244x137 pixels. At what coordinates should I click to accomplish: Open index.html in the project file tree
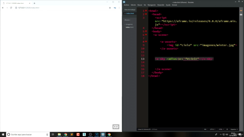point(130,27)
